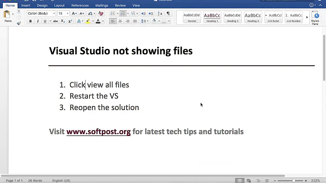Open the Paste options arrow
Screen dimensions: 326x183
pos(13,14)
